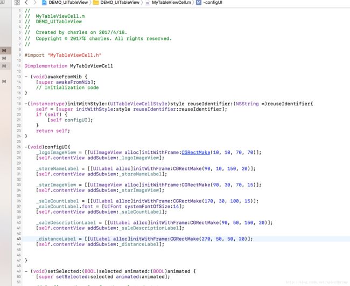Viewport: 350px width, 286px height.
Task: Go back with the left chevron
Action: [x=26, y=3]
